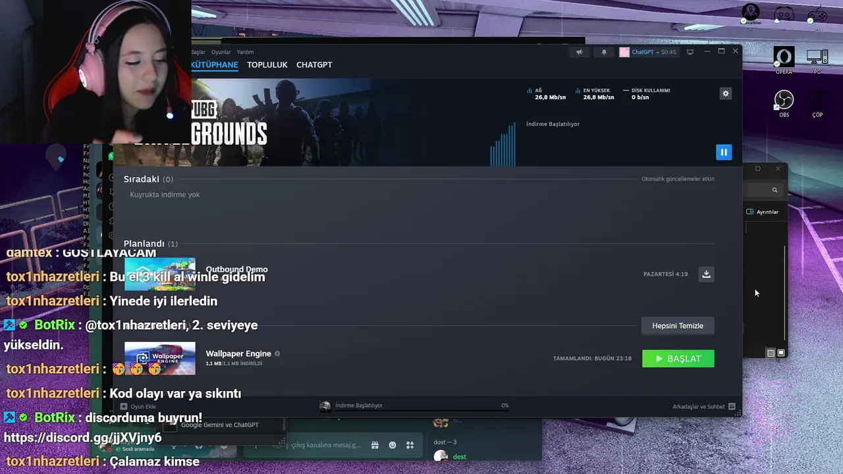Open the CHATGPT profile tab
The width and height of the screenshot is (843, 474).
tap(314, 65)
